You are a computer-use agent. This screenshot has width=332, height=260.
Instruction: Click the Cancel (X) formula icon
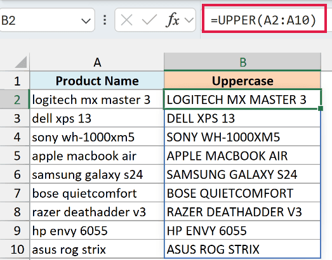point(126,20)
